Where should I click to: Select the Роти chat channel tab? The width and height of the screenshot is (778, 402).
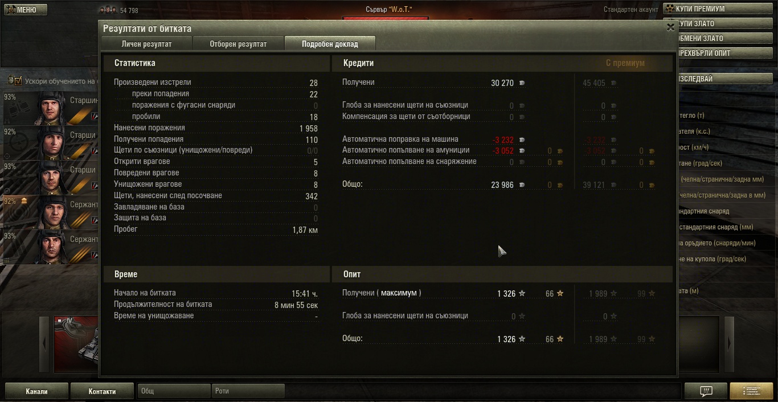(x=248, y=391)
